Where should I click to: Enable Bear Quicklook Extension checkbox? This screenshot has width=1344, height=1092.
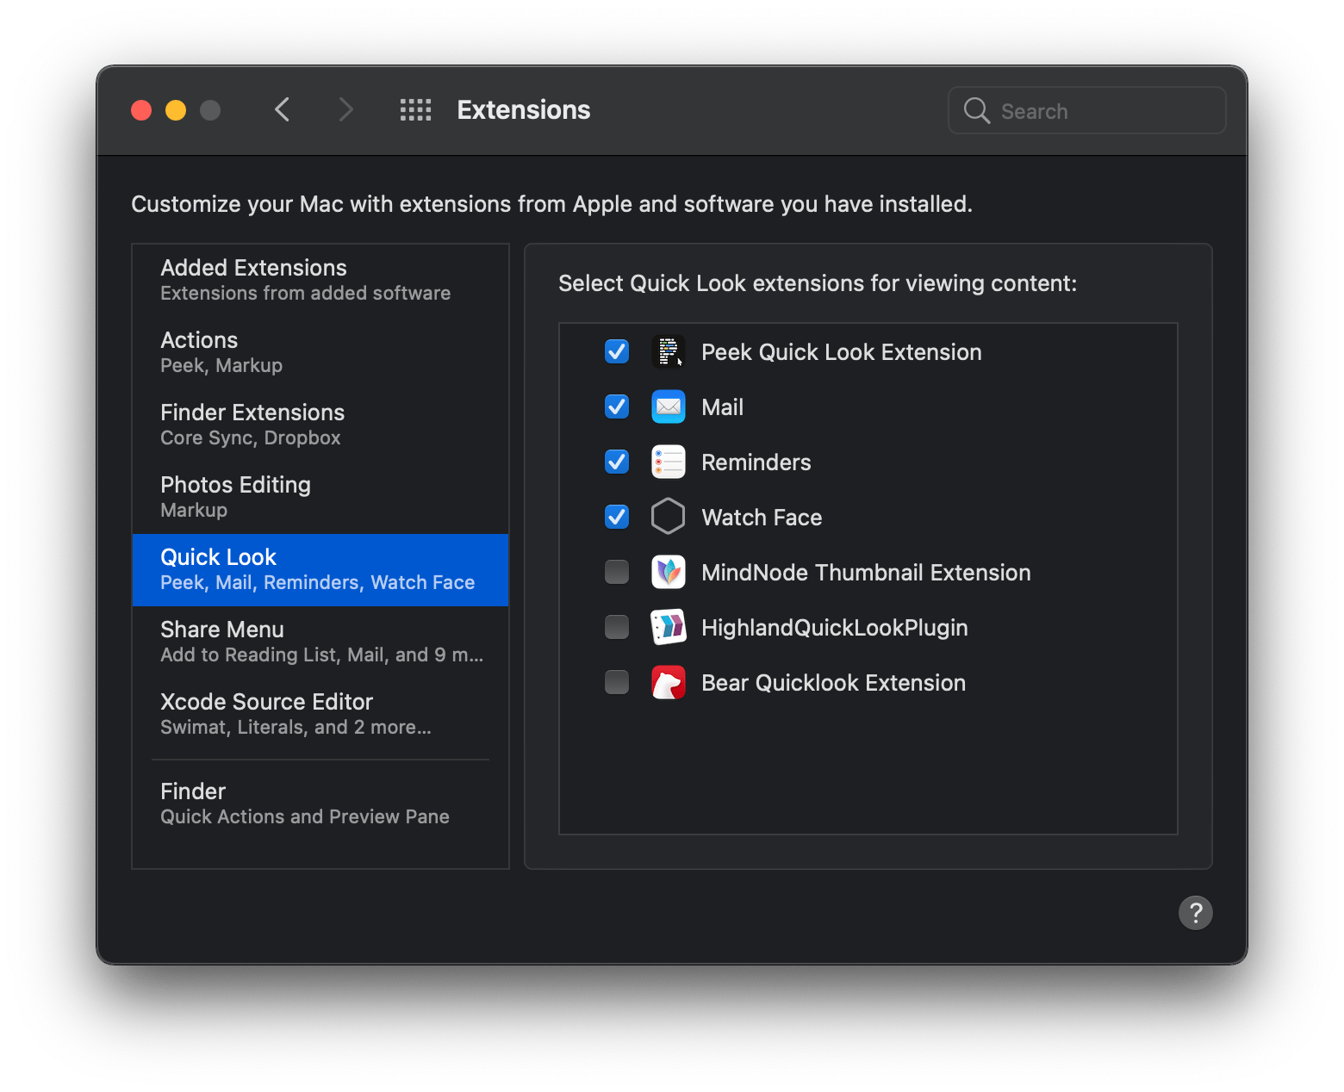tap(617, 682)
